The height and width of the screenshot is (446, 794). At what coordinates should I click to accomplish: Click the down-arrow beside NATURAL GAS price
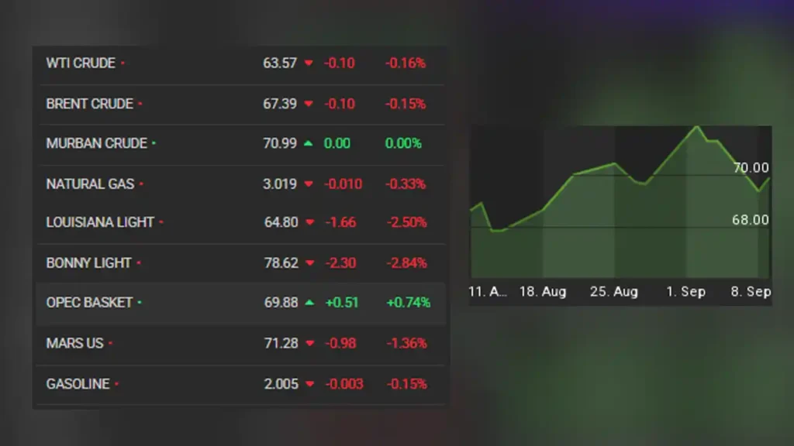point(309,184)
